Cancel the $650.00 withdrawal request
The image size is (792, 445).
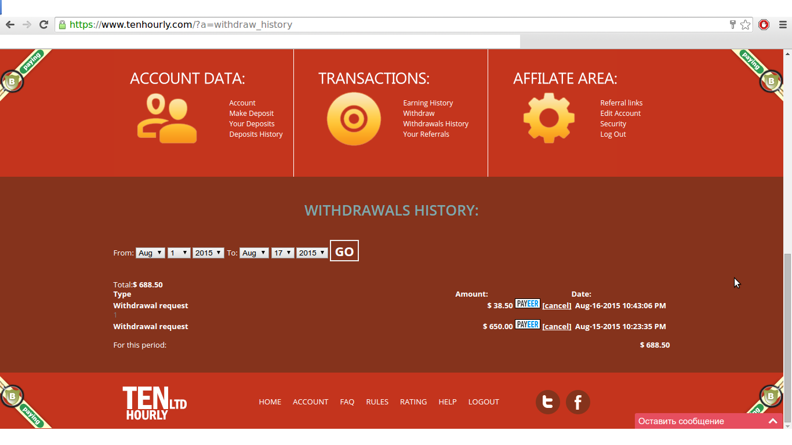[557, 327]
